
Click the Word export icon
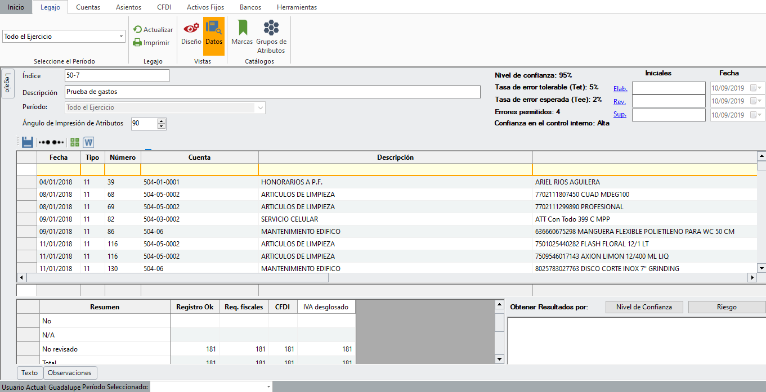88,142
